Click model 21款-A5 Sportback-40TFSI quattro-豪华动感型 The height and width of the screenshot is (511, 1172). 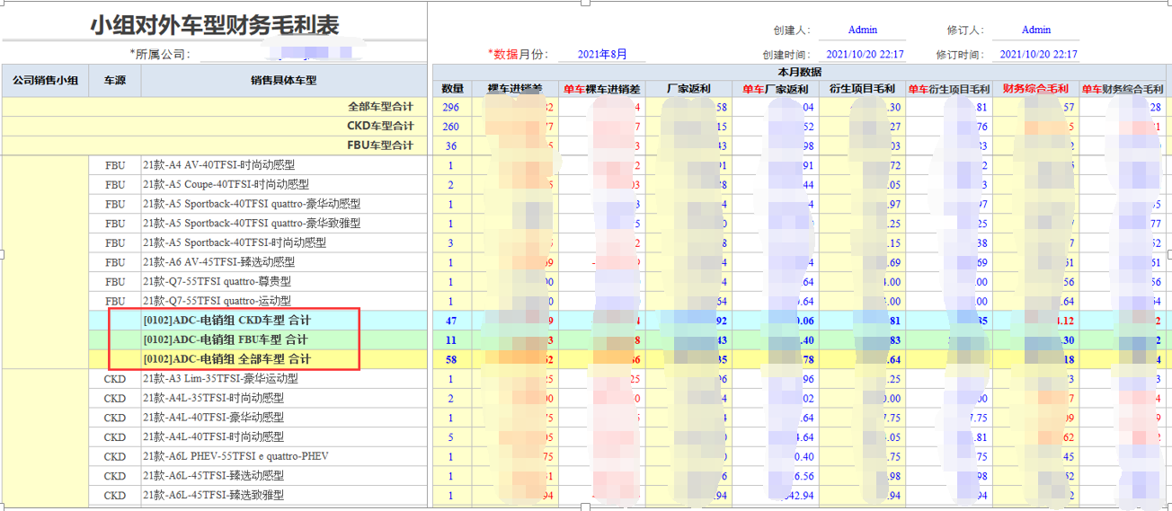pos(252,204)
